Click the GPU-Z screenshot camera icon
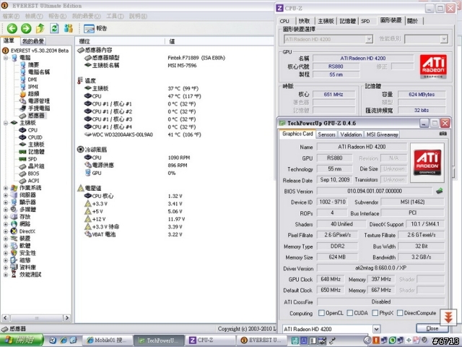Image resolution: width=462 pixels, height=347 pixels. [443, 134]
